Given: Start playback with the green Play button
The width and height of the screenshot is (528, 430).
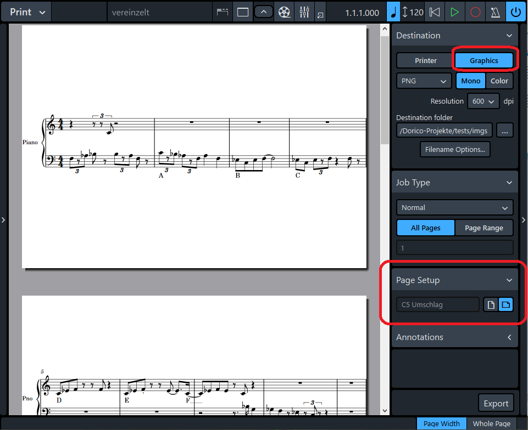Looking at the screenshot, I should tap(454, 13).
